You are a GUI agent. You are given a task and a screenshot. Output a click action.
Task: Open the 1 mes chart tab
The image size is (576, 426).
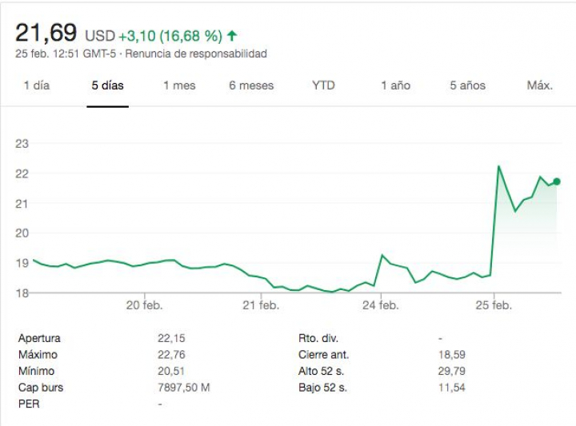[179, 86]
